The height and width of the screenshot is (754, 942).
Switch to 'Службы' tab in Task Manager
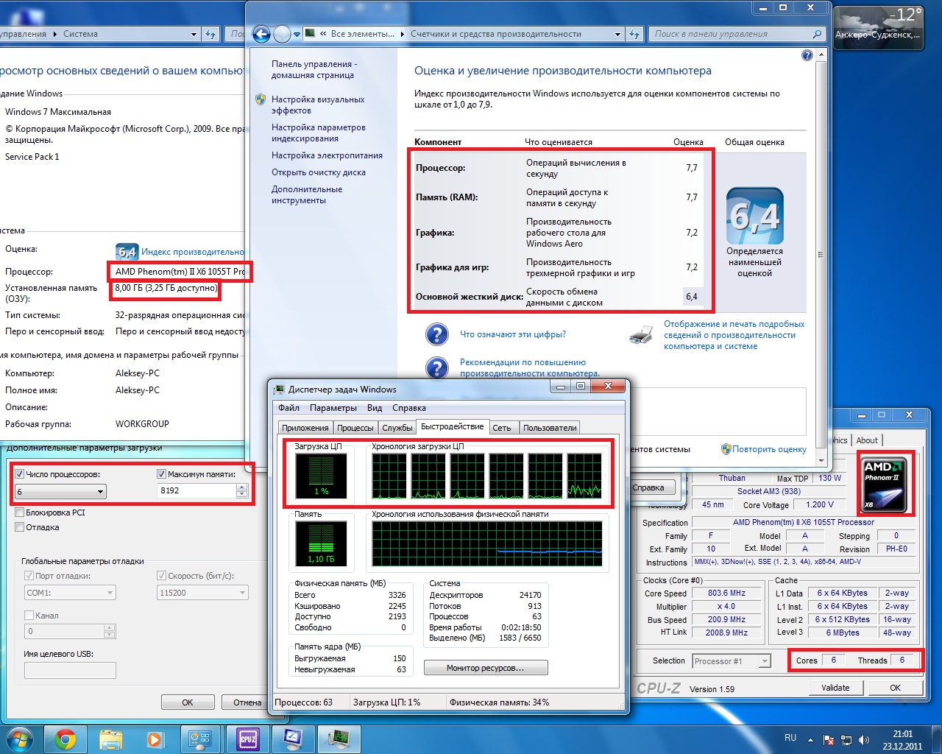397,428
